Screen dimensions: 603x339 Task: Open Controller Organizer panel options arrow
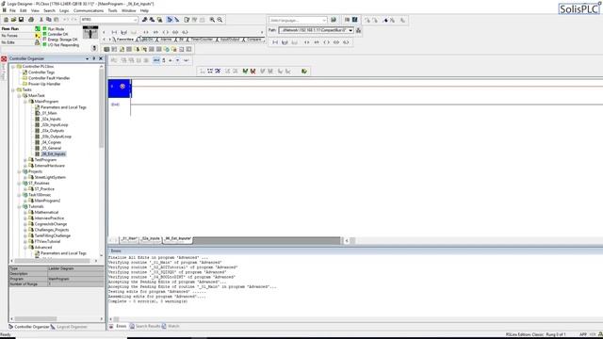(x=88, y=58)
